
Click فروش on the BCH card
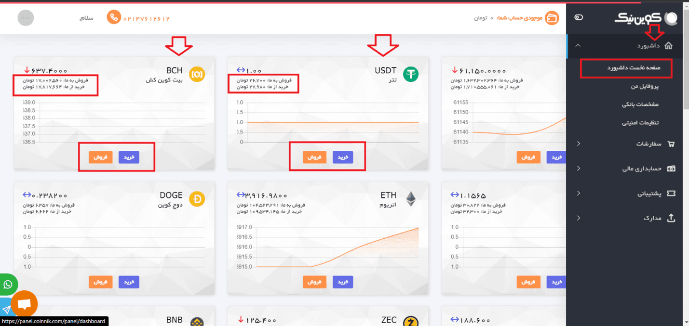(x=100, y=157)
